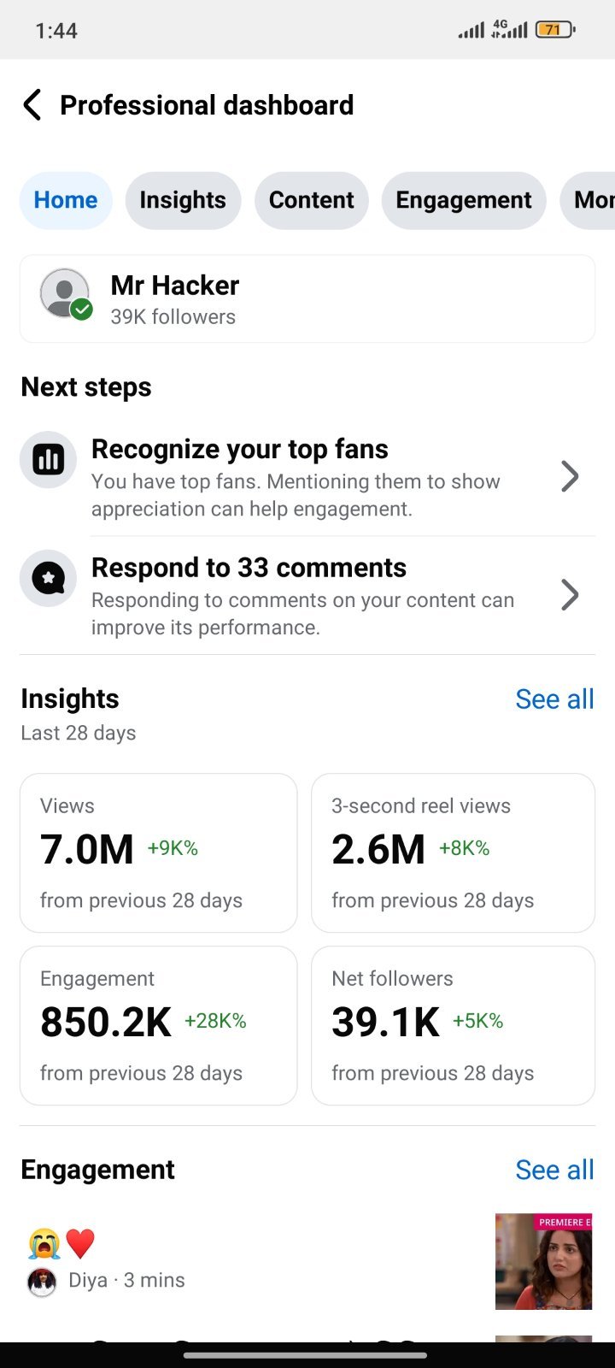Image resolution: width=615 pixels, height=1368 pixels.
Task: Switch to the Insights tab
Action: pyautogui.click(x=183, y=200)
